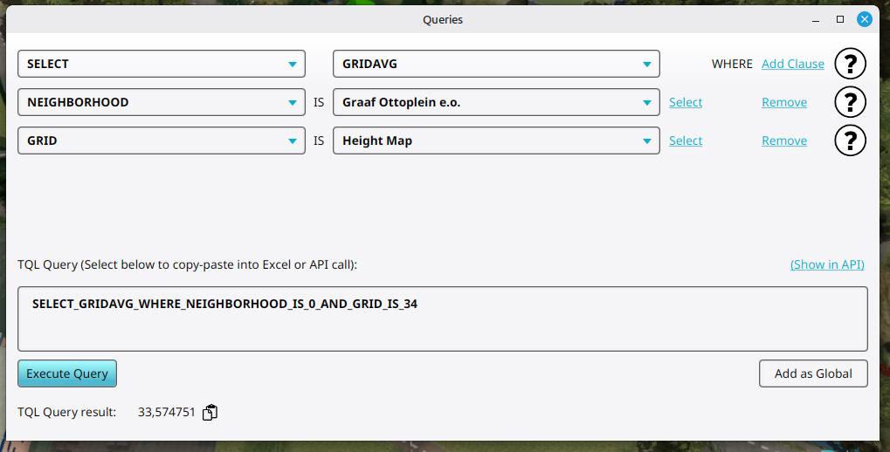Click the Show in API link
Viewport: 890px width, 452px height.
[x=826, y=264]
